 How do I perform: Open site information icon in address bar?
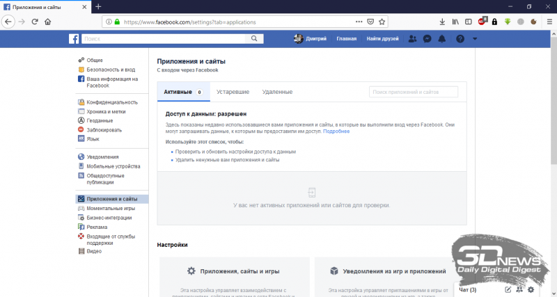(x=109, y=22)
